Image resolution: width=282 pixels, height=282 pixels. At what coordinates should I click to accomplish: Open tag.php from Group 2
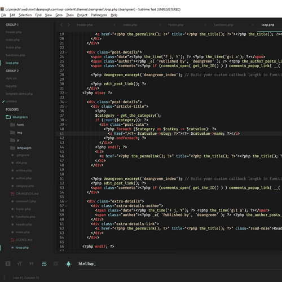click(11, 86)
